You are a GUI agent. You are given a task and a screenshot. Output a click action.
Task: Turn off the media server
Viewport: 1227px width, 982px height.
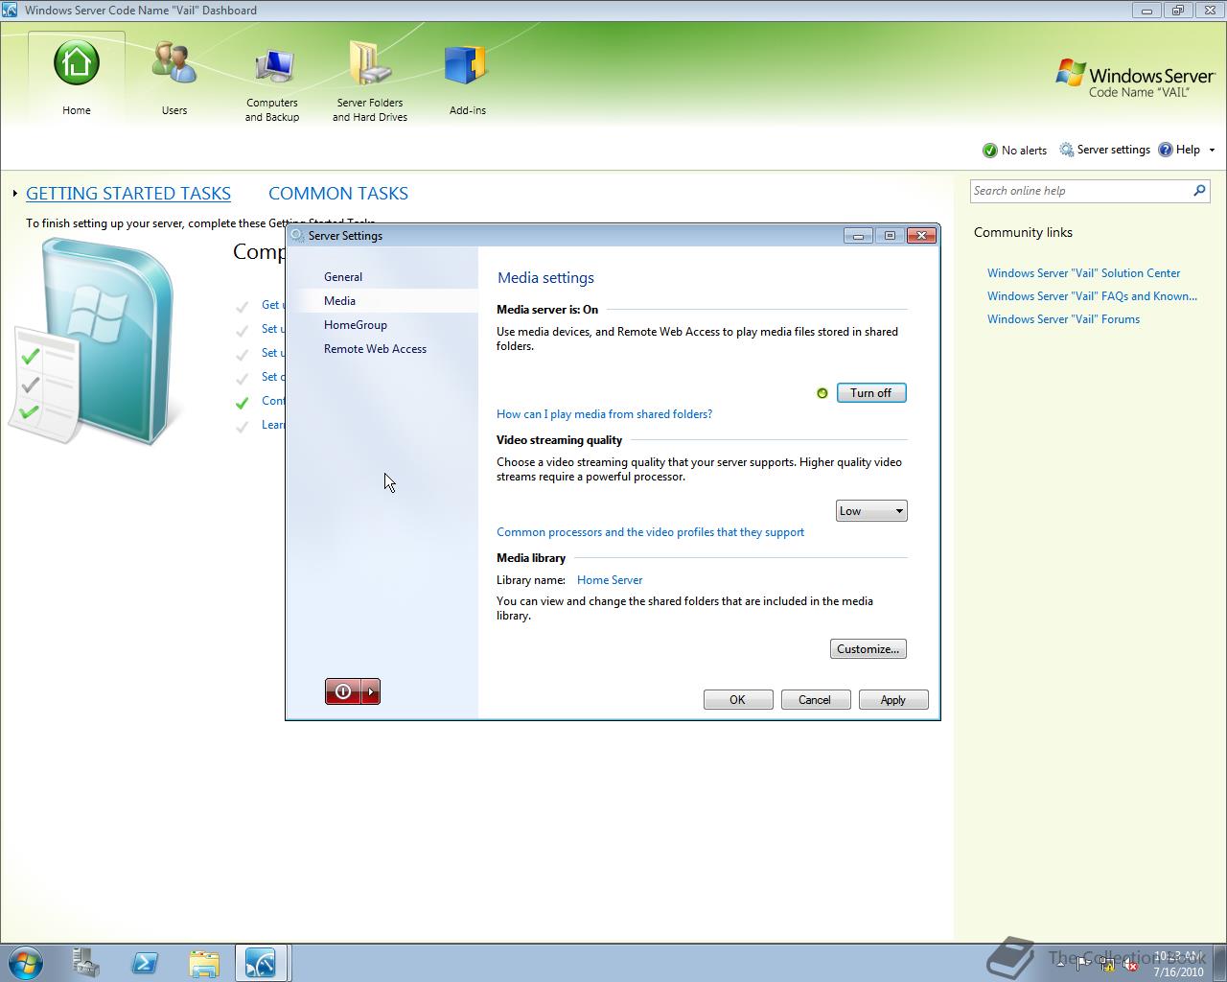point(871,393)
